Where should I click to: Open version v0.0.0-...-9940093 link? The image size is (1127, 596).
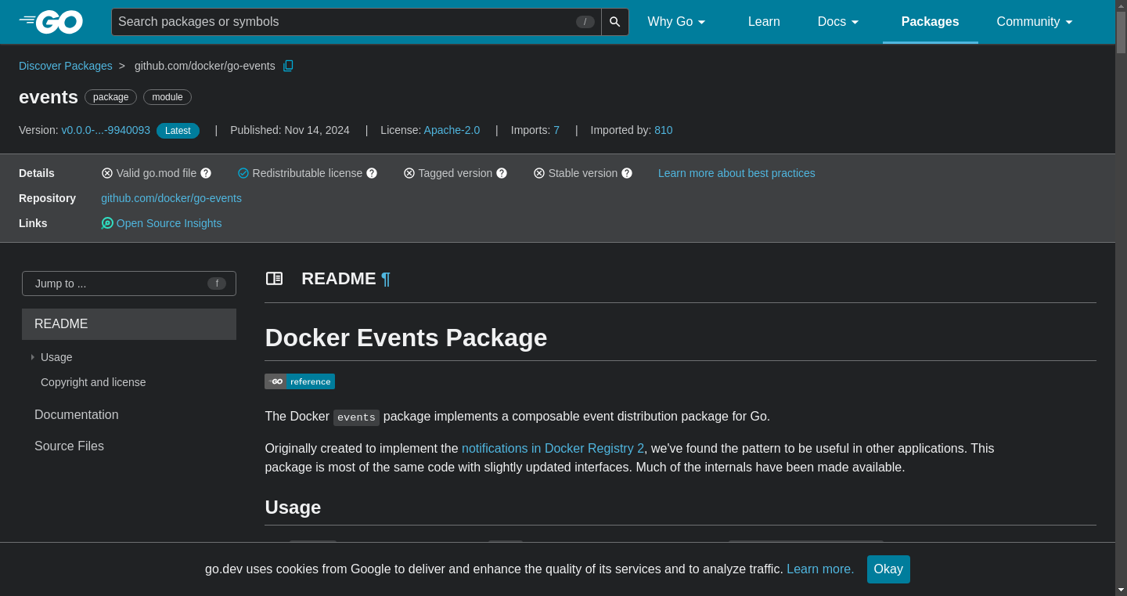[x=106, y=130]
